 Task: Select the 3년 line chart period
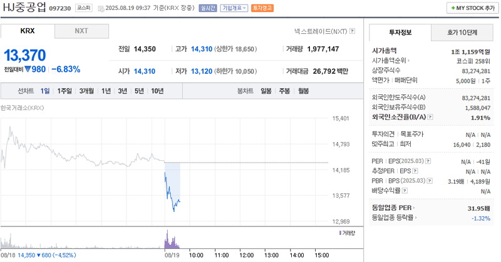click(x=122, y=91)
